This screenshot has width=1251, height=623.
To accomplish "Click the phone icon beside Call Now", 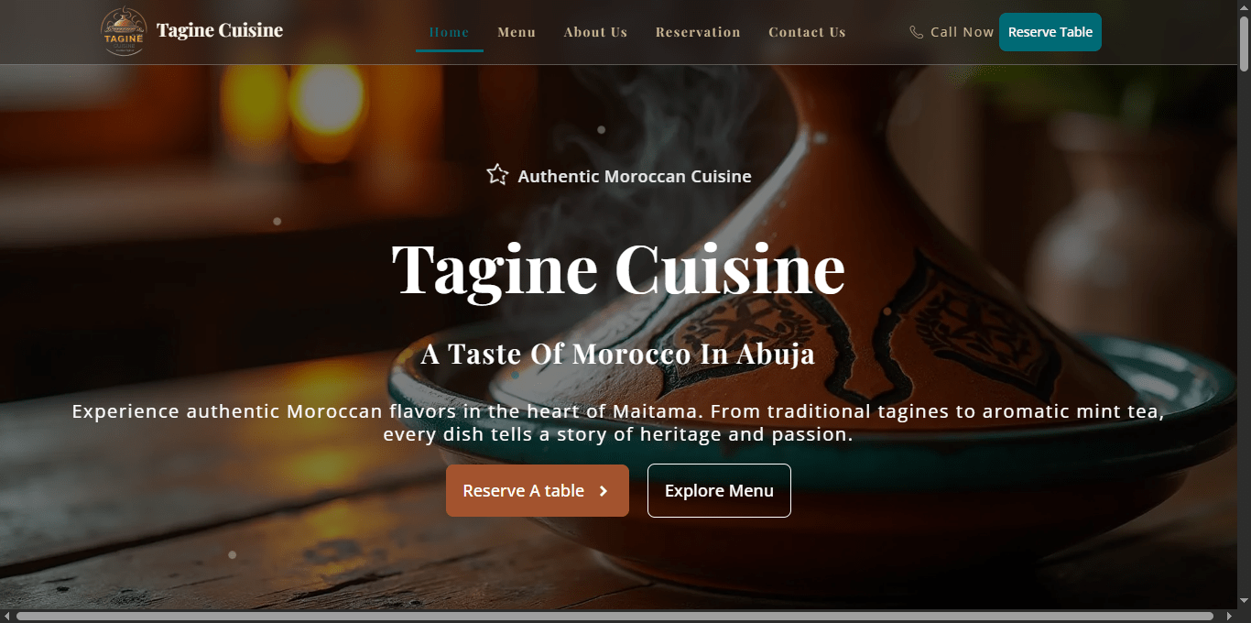I will point(916,31).
